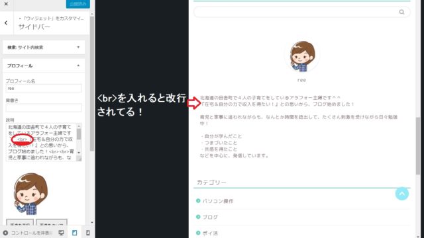
Task: Expand the 検索: サイト内検索 widget
Action: tap(44, 47)
